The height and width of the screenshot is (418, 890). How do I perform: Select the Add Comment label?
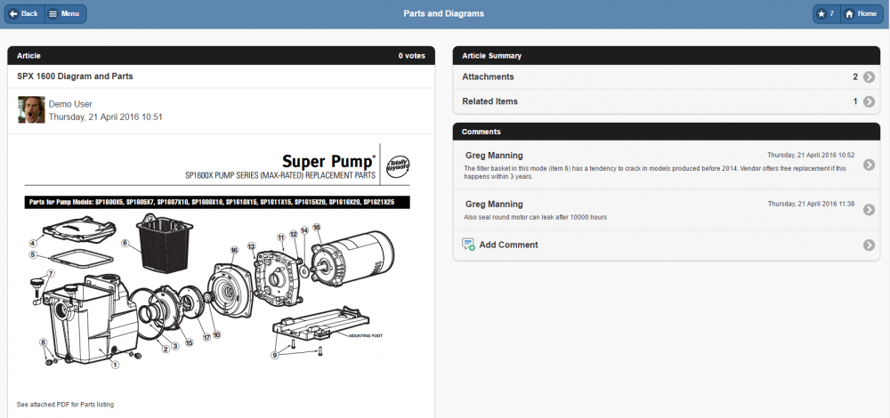point(508,245)
